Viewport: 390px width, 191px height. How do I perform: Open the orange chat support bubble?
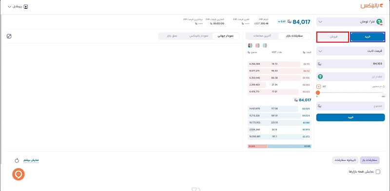click(19, 174)
